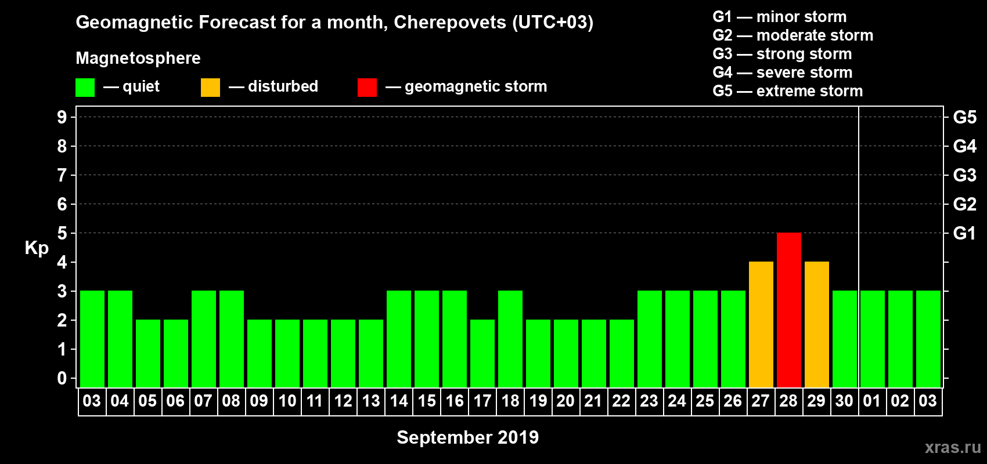Click the date label 10
Image resolution: width=987 pixels, height=464 pixels.
287,401
